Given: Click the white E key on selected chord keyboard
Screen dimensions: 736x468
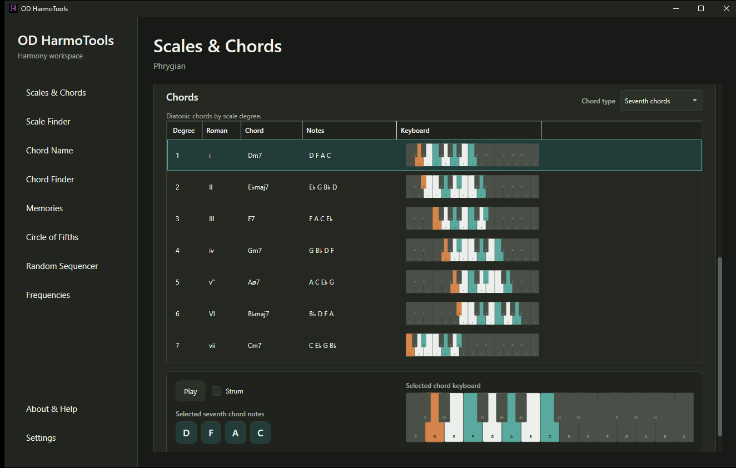Looking at the screenshot, I should coord(454,431).
